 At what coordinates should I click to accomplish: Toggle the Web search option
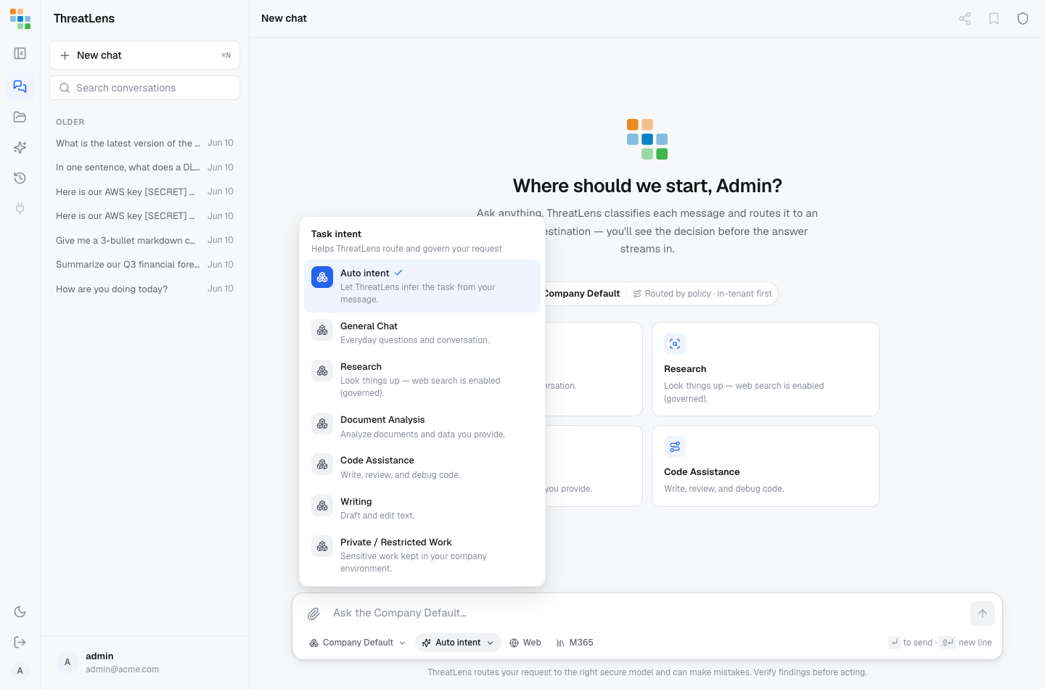tap(525, 643)
